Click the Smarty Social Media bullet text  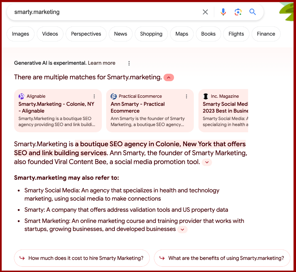click(x=122, y=195)
